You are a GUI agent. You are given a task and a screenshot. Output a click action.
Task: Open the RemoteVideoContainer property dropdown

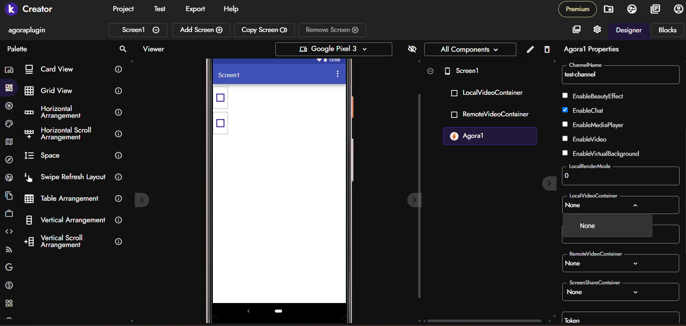(x=620, y=264)
